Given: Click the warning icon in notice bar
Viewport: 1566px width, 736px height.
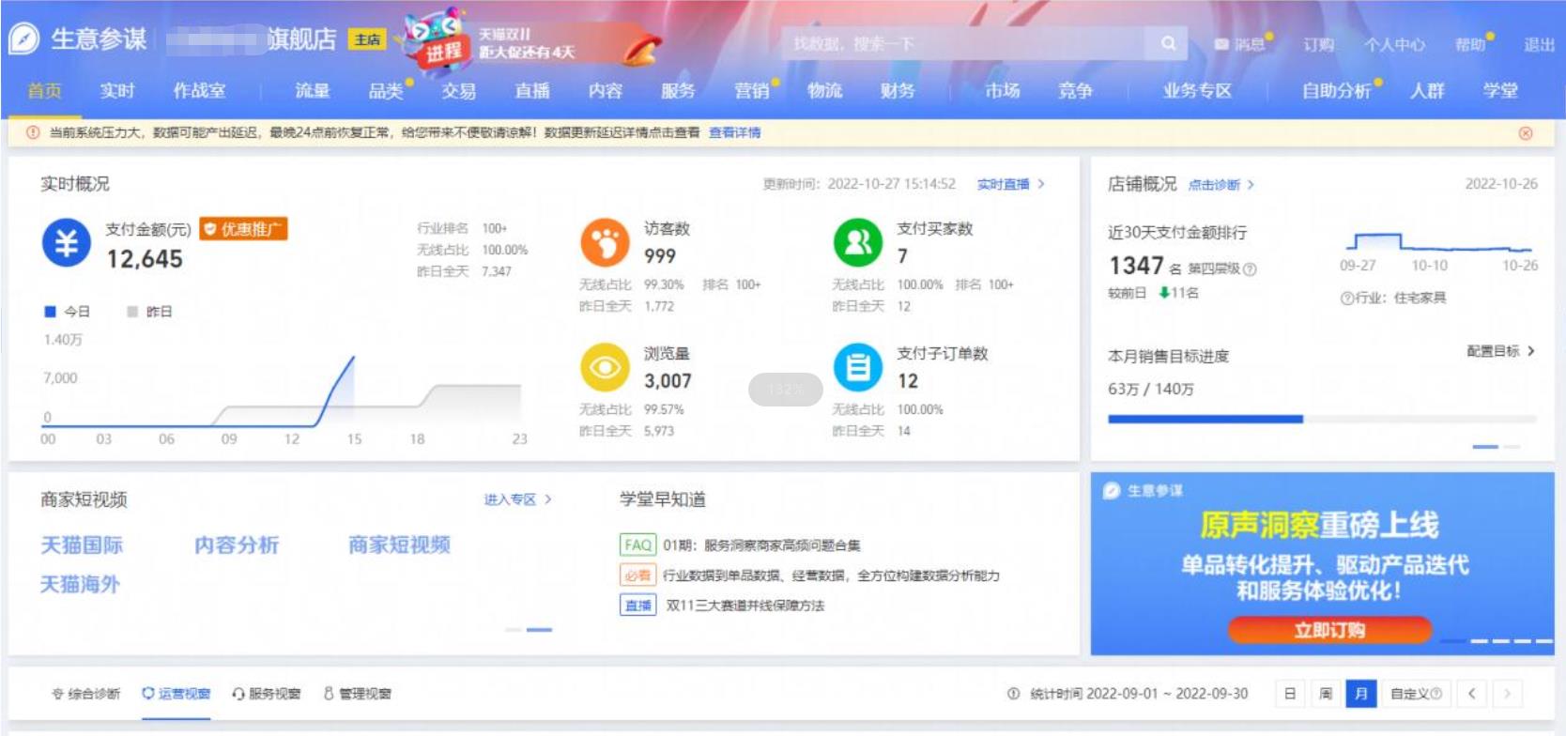Looking at the screenshot, I should click(33, 133).
